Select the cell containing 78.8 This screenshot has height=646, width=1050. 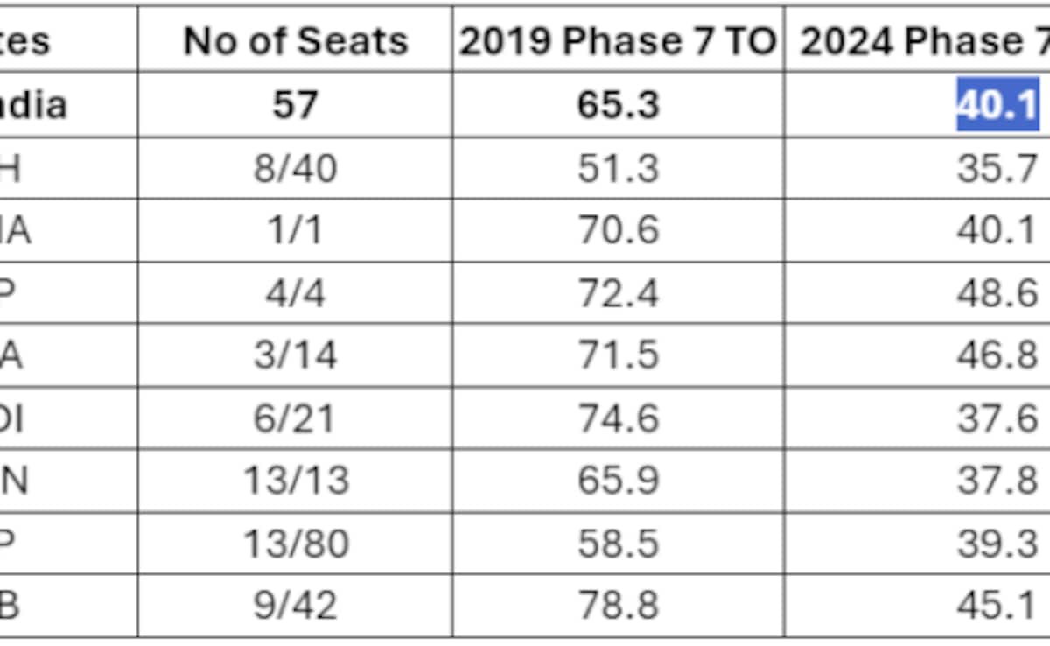pyautogui.click(x=619, y=606)
